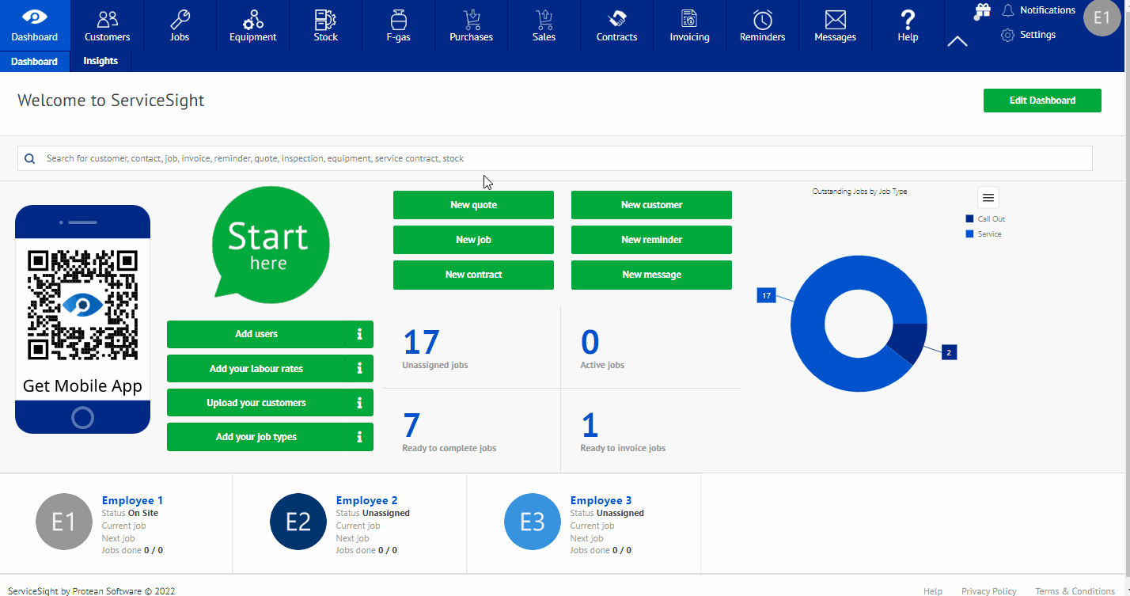Toggle Call Out legend swatch

click(969, 219)
